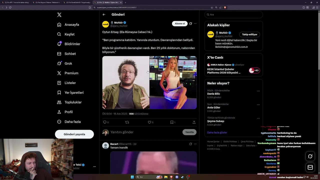Click the address bar URL
Viewport: 320px width, 180px height.
[117, 7]
